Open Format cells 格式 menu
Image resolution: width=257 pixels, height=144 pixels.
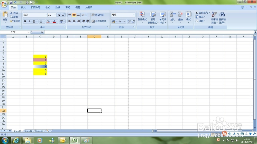click(x=188, y=17)
